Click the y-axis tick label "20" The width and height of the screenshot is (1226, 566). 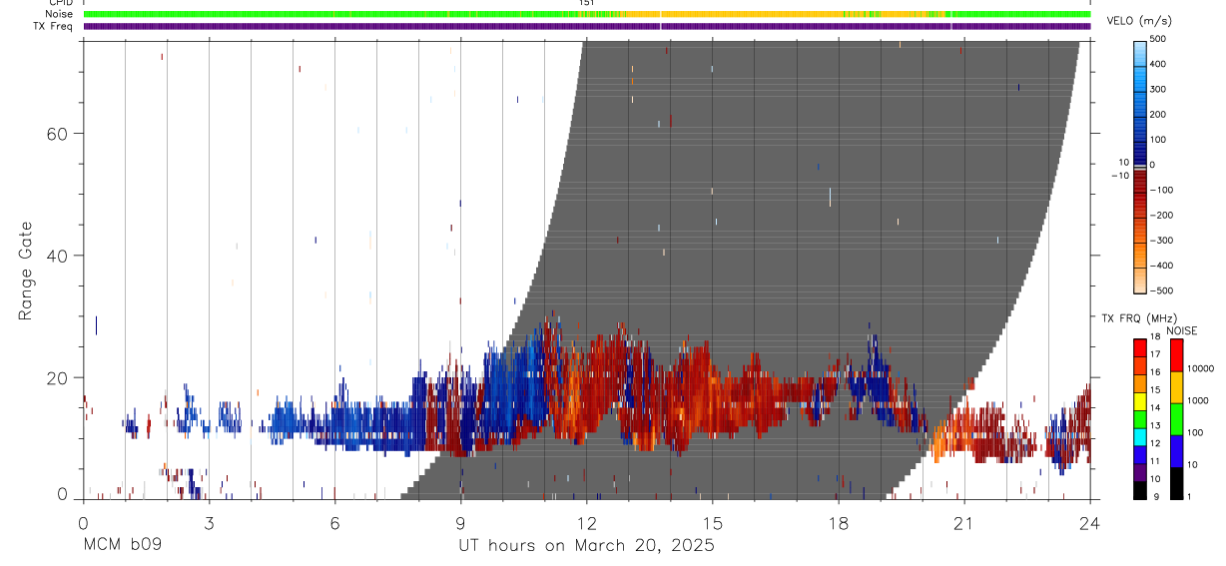[x=58, y=378]
